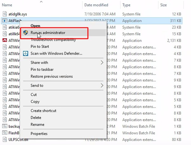191x145 pixels.
Task: Click the 15 KB size cell
Action: (176, 34)
